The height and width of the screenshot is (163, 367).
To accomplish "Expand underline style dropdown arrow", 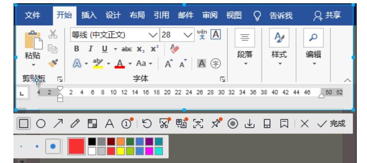I will click(115, 49).
